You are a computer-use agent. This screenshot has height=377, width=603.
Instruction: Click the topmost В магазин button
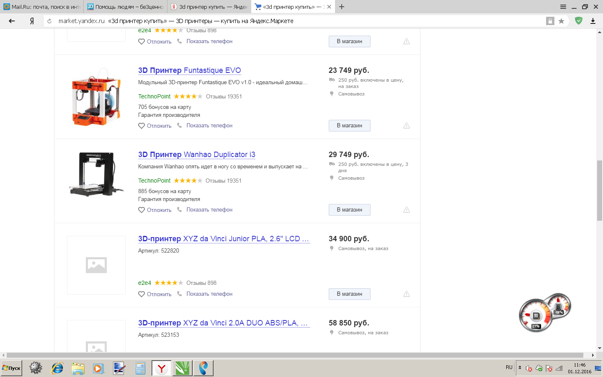350,41
